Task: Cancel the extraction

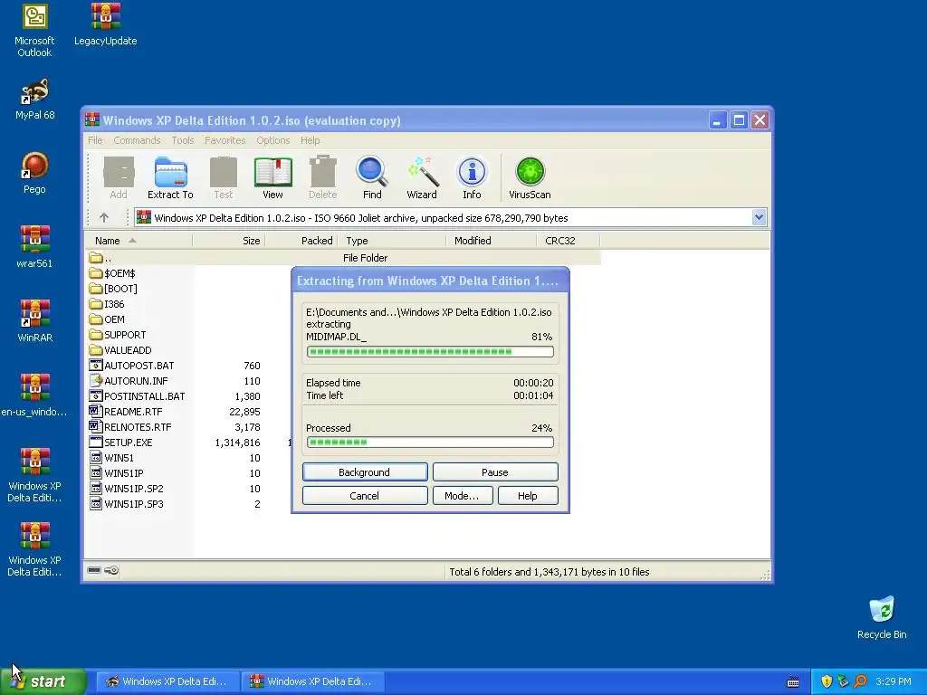Action: (x=364, y=496)
